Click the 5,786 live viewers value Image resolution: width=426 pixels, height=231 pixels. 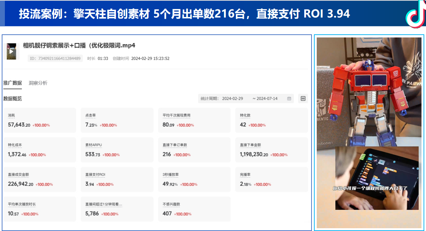(x=92, y=213)
